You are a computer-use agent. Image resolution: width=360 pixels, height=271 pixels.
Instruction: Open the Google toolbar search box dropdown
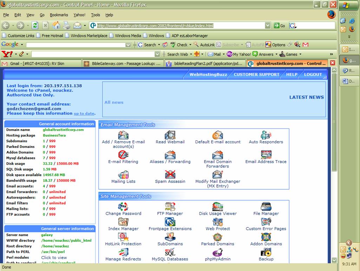point(128,45)
